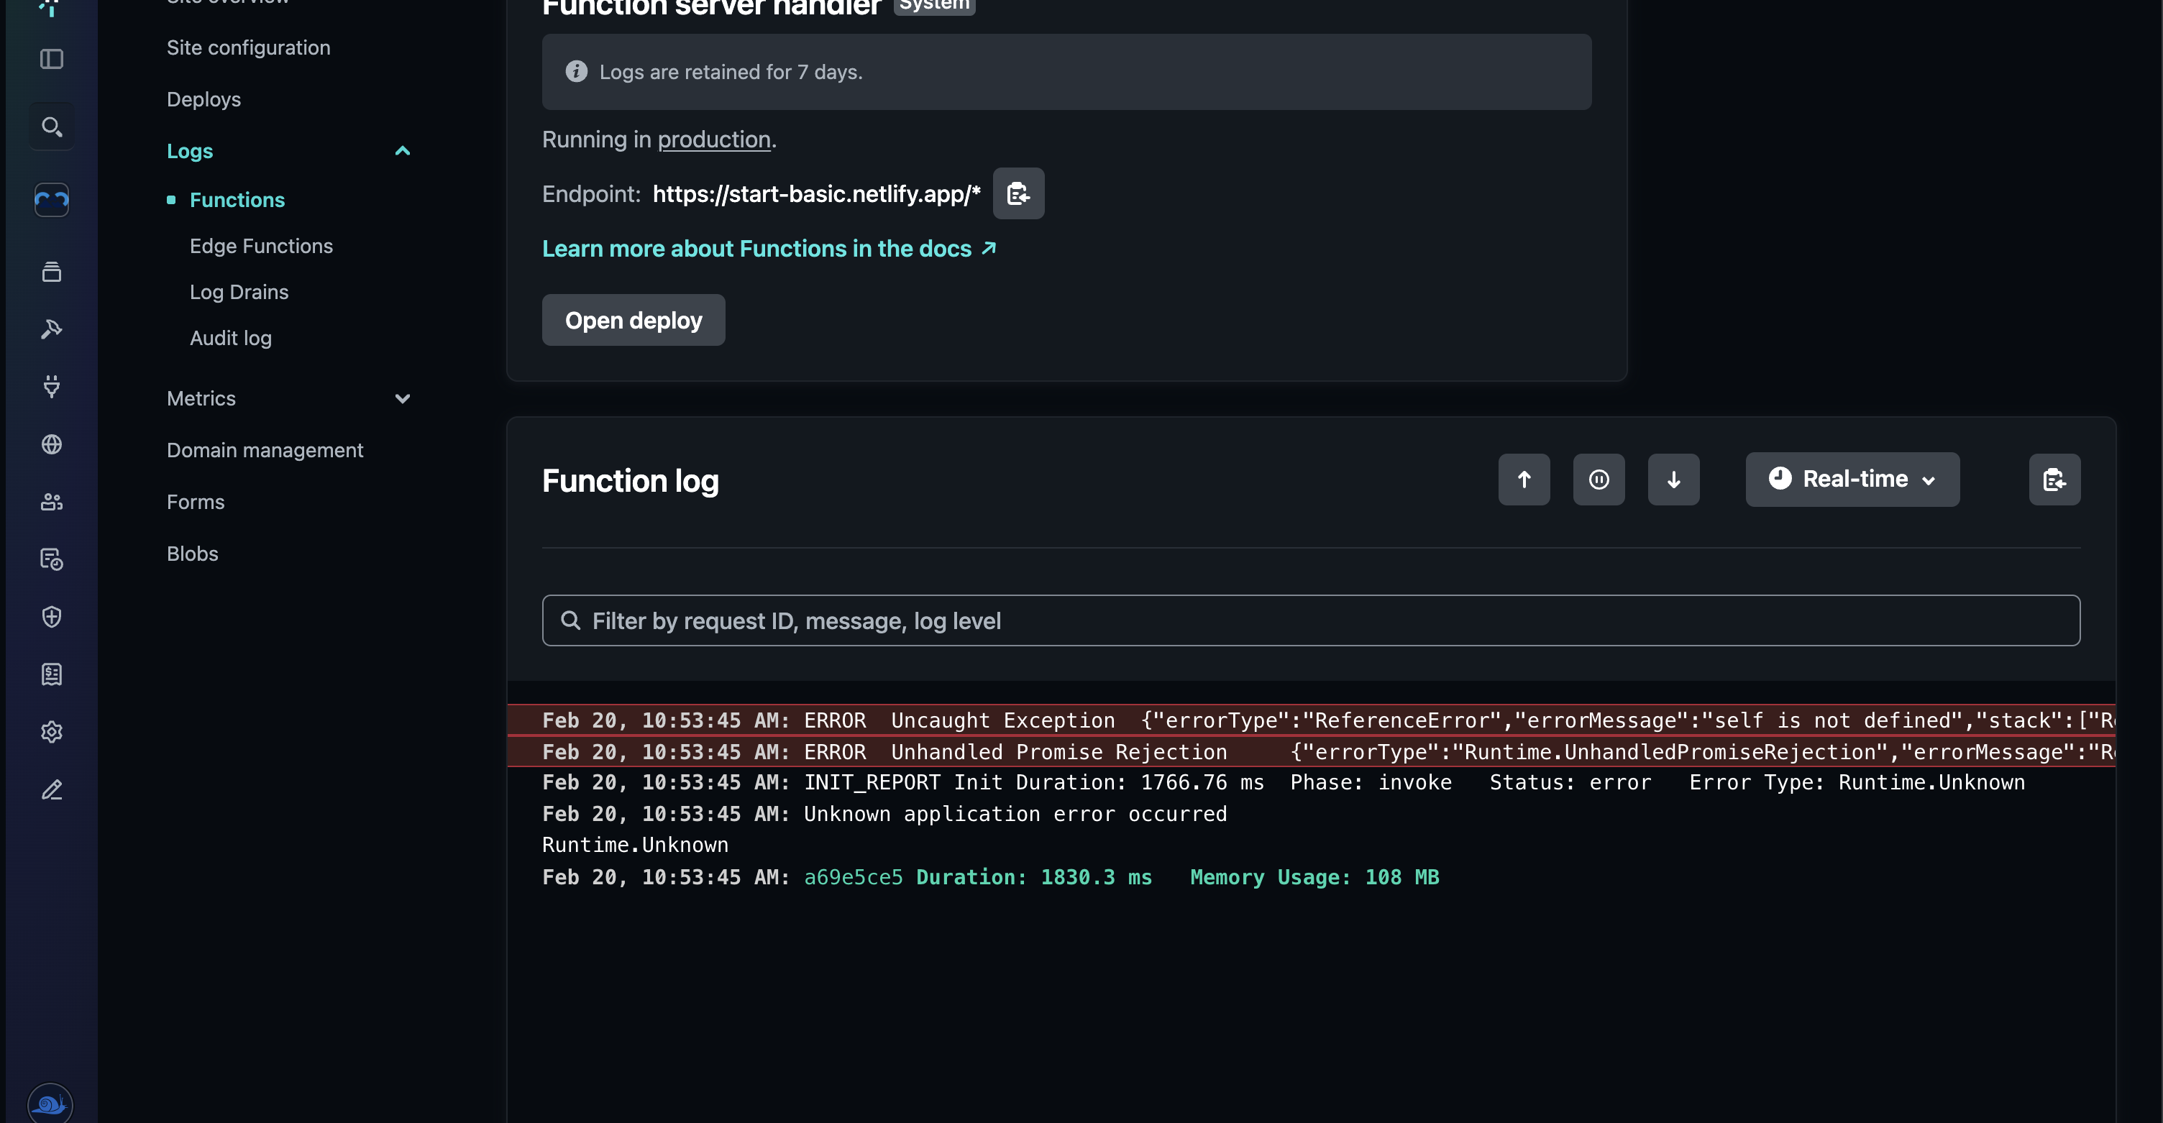Image resolution: width=2163 pixels, height=1123 pixels.
Task: Select Functions under Logs
Action: pos(237,200)
